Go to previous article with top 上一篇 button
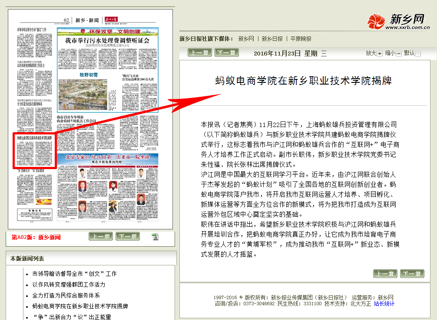Screen dimensions: 437x320 [200, 53]
